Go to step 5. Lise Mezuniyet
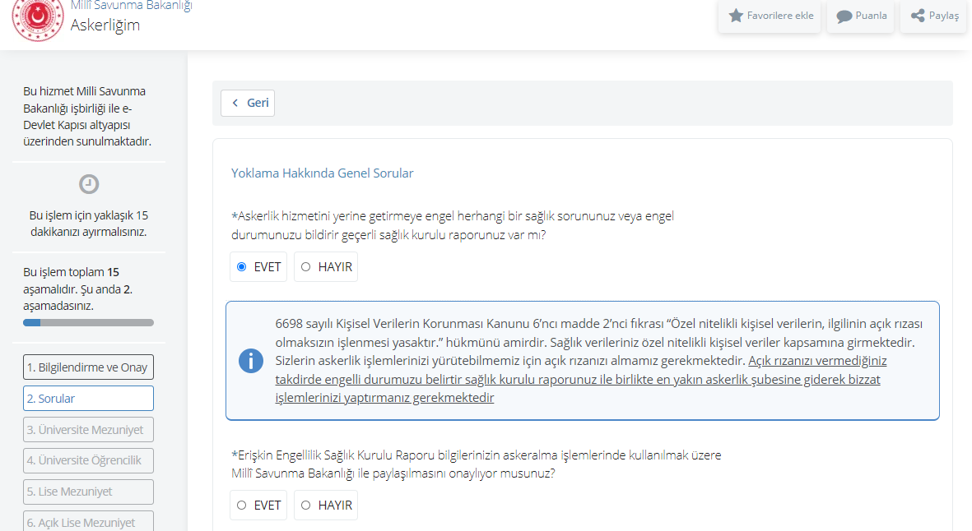The image size is (972, 531). [x=88, y=492]
